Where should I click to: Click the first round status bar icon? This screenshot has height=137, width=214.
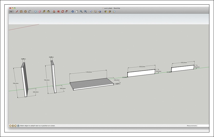tap(10, 126)
